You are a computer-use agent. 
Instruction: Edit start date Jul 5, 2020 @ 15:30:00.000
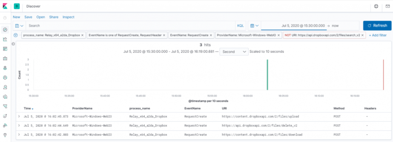(x=303, y=26)
